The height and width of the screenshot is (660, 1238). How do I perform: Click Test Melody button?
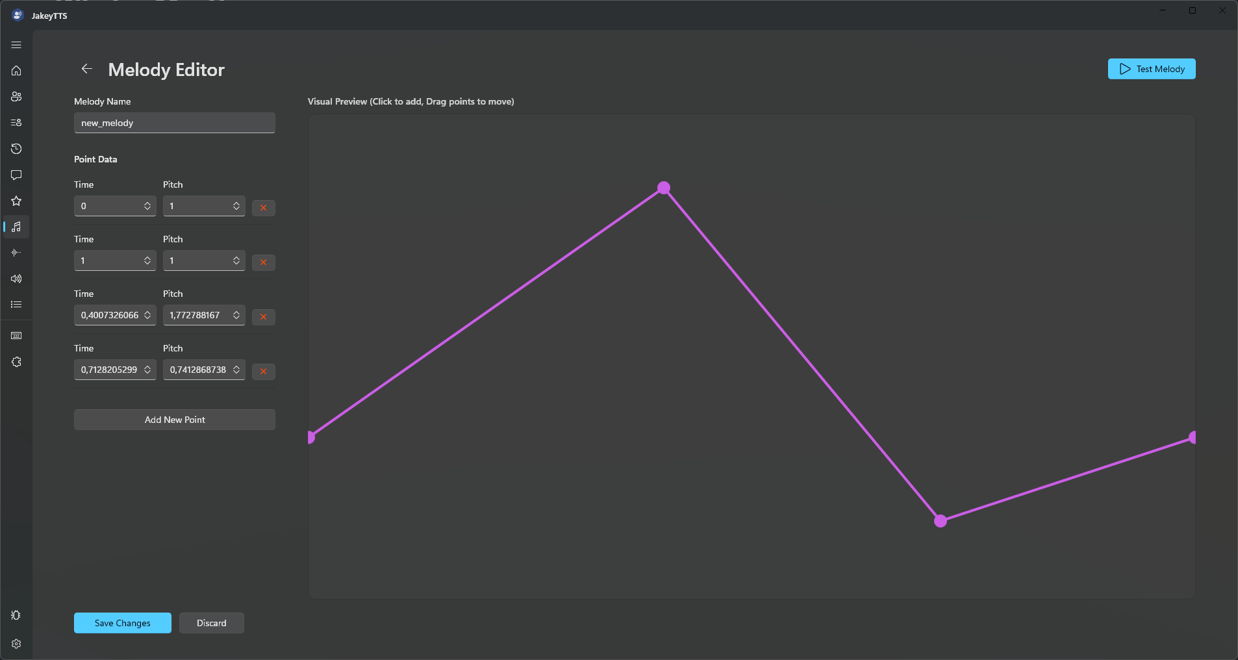coord(1152,69)
